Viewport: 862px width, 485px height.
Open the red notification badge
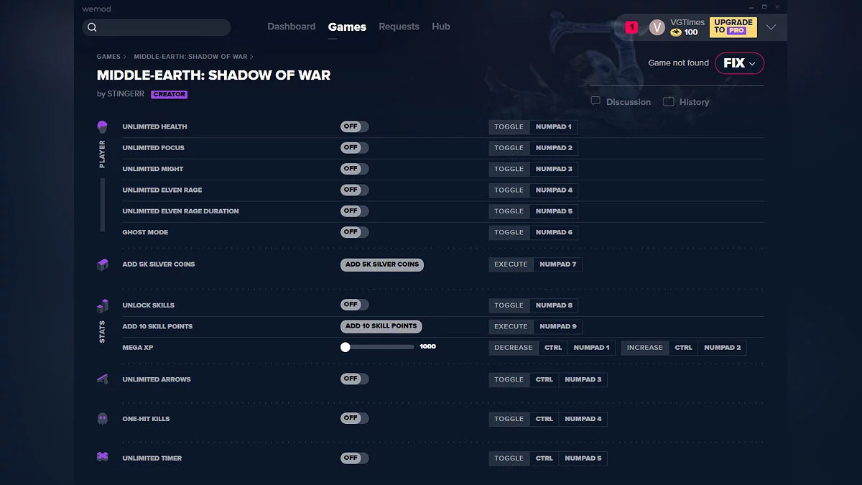(x=631, y=27)
